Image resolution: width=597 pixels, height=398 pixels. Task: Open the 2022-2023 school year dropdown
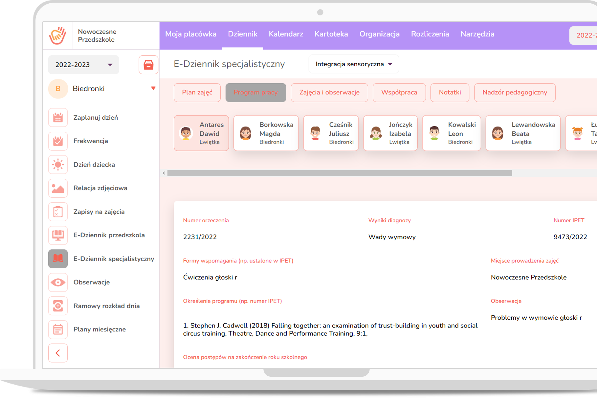click(x=83, y=65)
